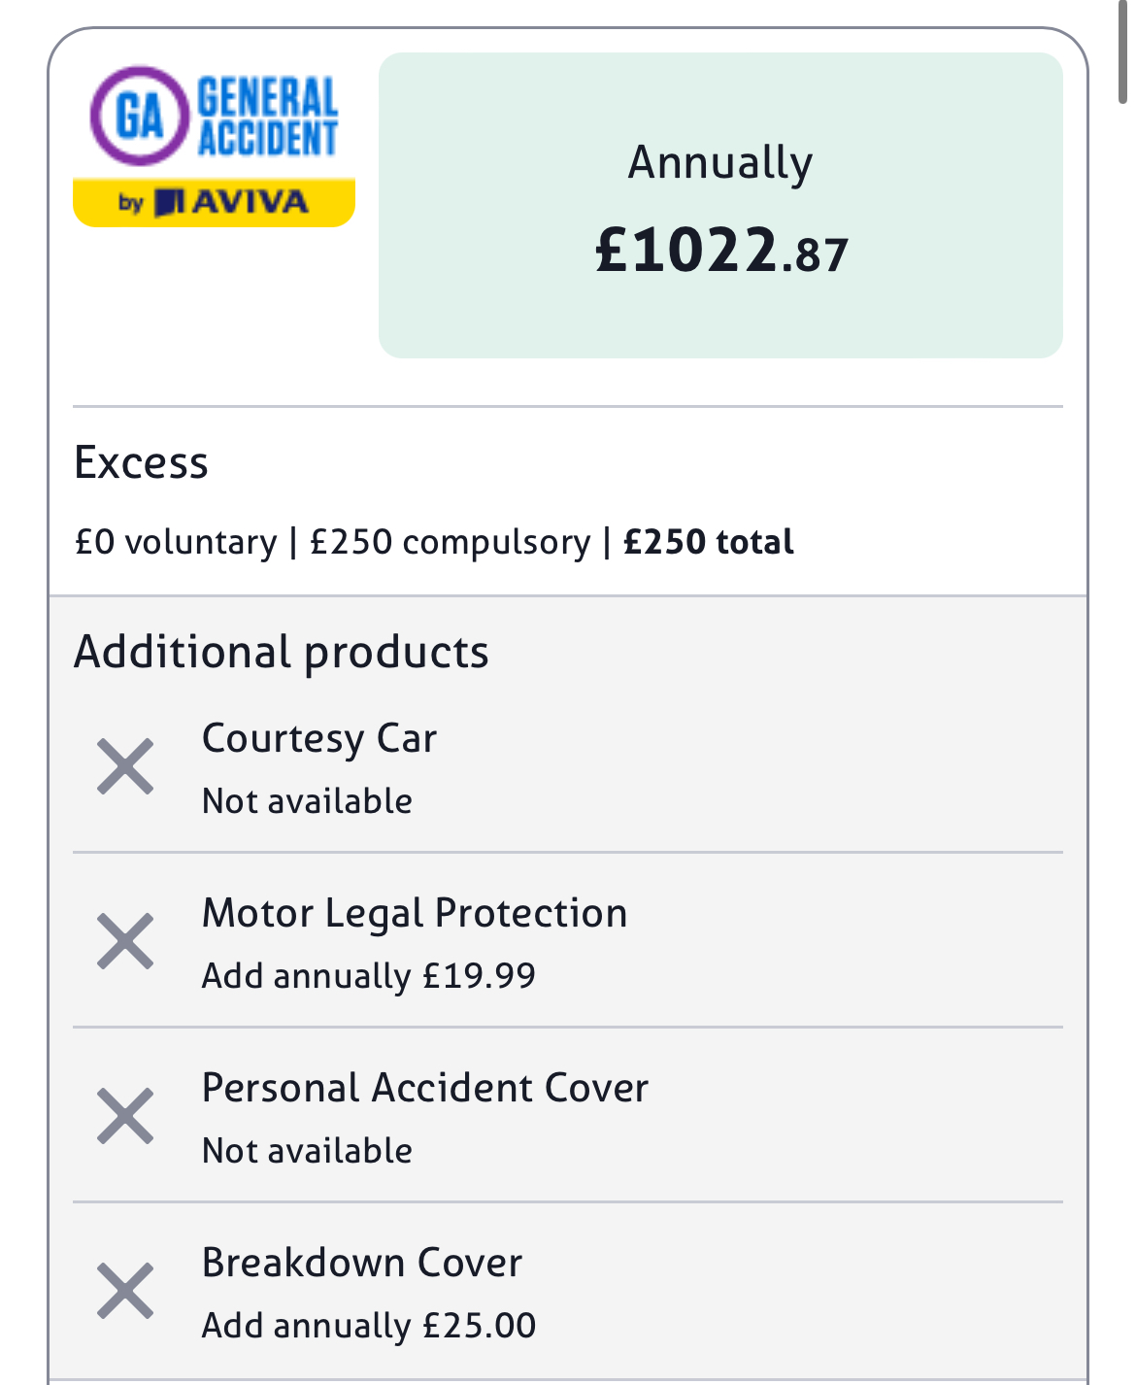
Task: Click the X icon beside Courtesy Car
Action: (125, 767)
